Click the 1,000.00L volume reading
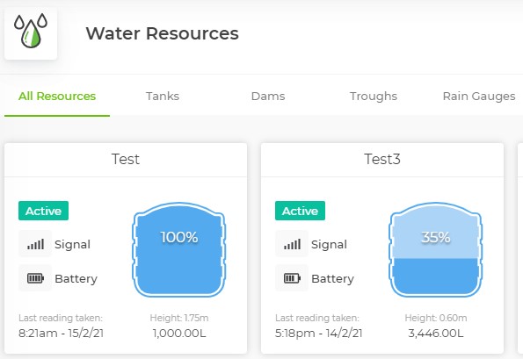Viewport: 523px width, 359px height. [x=179, y=333]
